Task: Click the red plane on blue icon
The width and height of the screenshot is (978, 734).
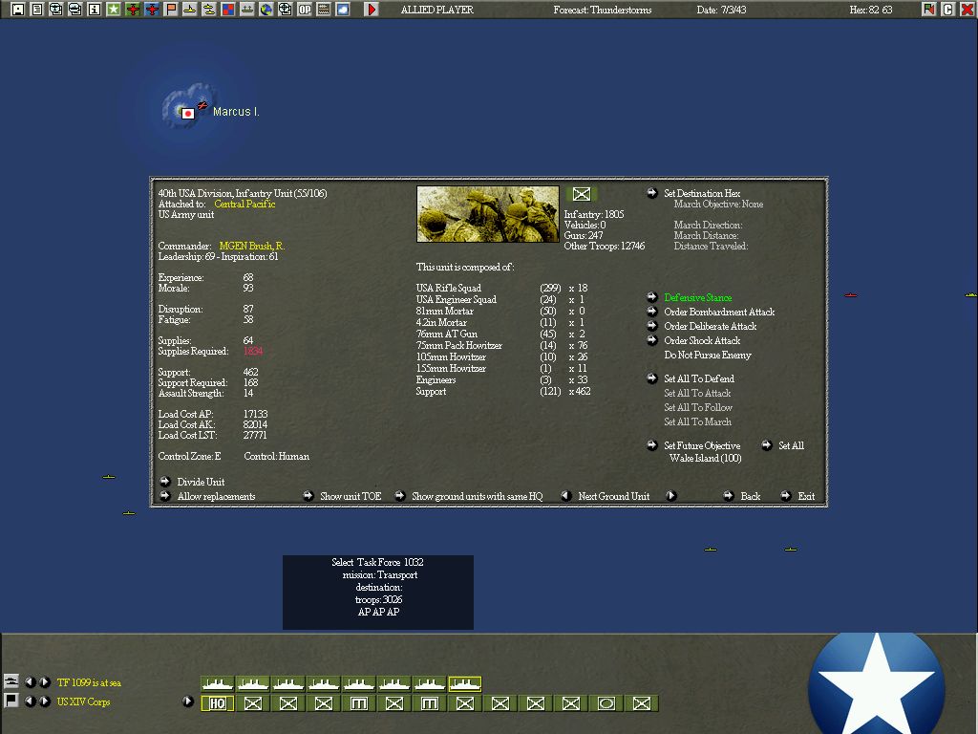Action: click(152, 10)
